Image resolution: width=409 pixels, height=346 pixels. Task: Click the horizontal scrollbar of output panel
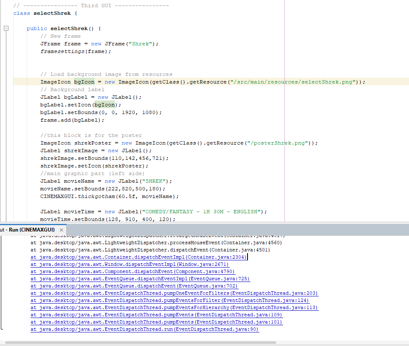coord(141,343)
